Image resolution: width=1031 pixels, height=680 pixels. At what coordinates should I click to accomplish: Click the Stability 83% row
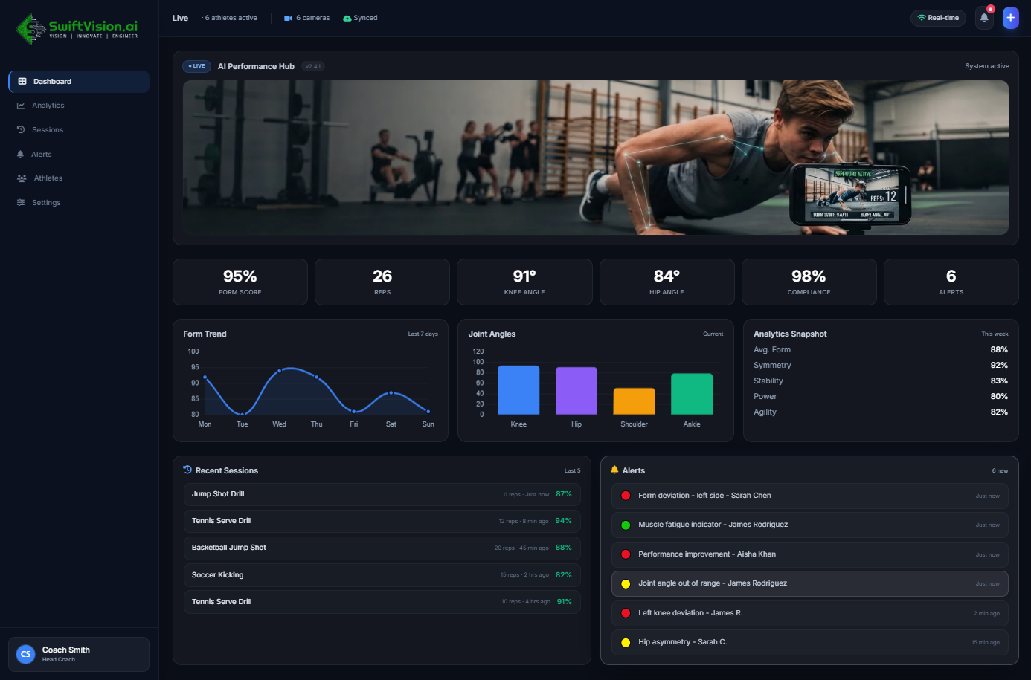[x=881, y=381]
